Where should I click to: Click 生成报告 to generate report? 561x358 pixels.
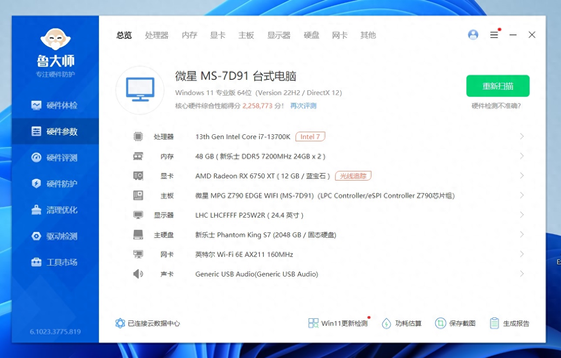click(510, 323)
